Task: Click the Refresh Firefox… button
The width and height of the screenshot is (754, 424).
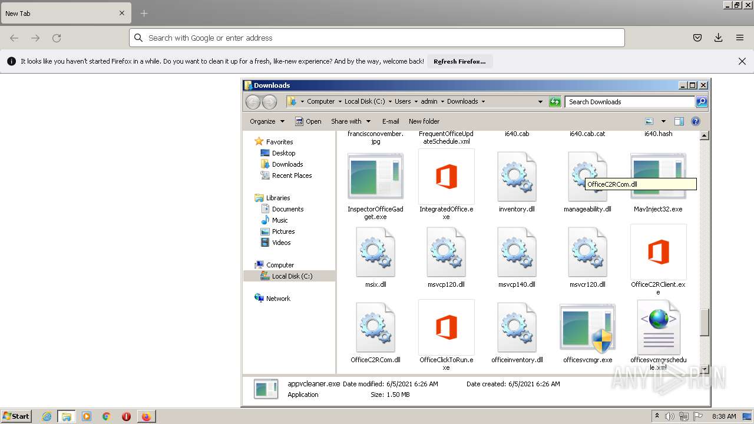Action: [459, 61]
